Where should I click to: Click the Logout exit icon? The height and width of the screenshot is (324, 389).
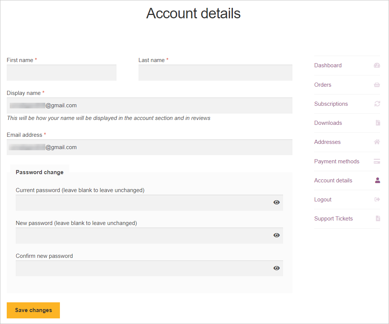(377, 199)
